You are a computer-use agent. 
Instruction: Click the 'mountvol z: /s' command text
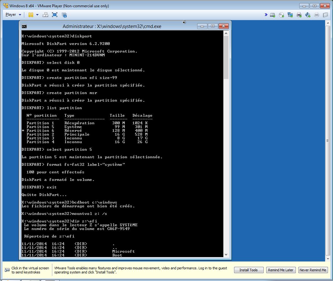pos(89,214)
